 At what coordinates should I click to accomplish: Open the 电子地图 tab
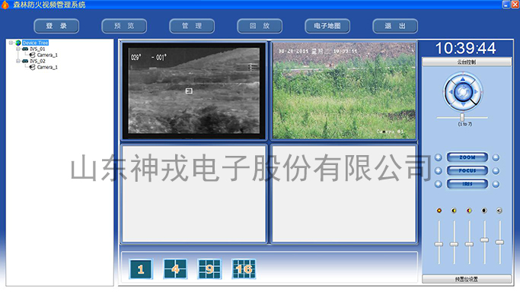(327, 26)
